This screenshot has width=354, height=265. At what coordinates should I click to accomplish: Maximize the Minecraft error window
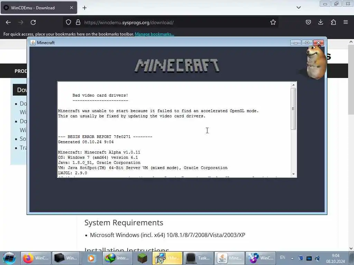[x=307, y=42]
